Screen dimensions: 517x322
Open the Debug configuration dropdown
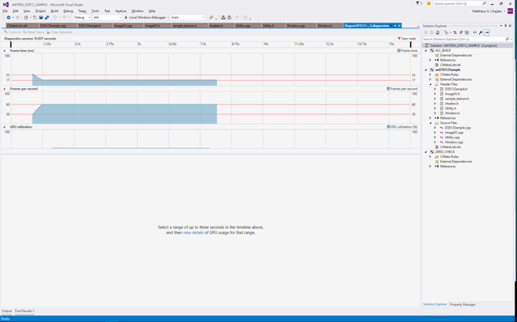click(83, 18)
